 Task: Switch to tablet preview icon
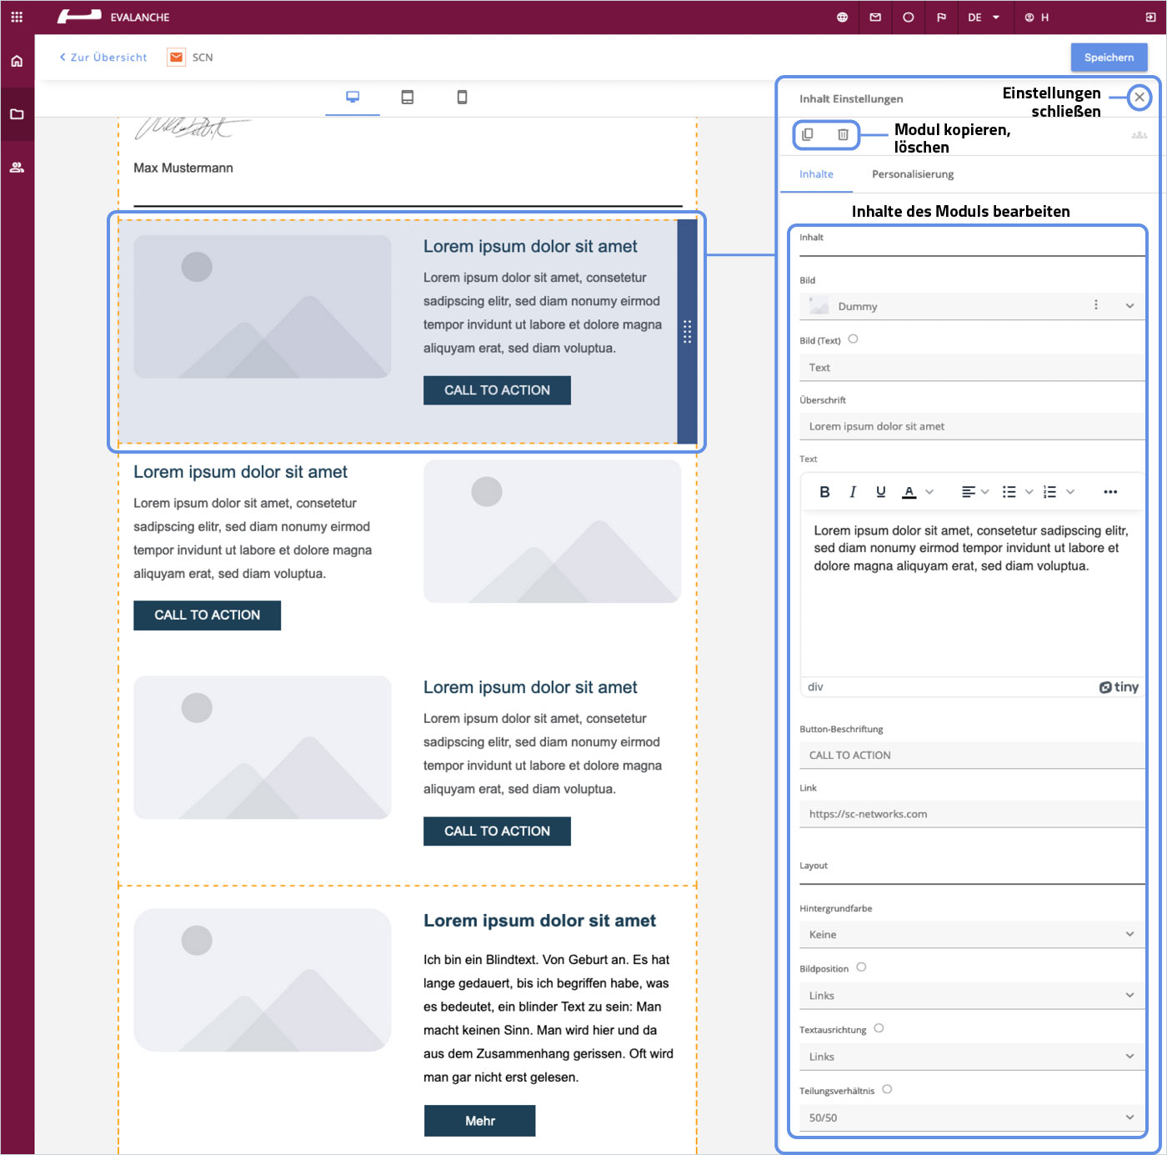[407, 98]
